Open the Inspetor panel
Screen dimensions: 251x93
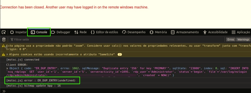[18, 32]
